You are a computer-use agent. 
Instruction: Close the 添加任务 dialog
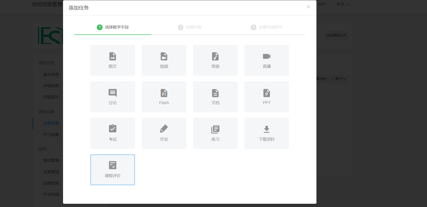click(x=308, y=7)
